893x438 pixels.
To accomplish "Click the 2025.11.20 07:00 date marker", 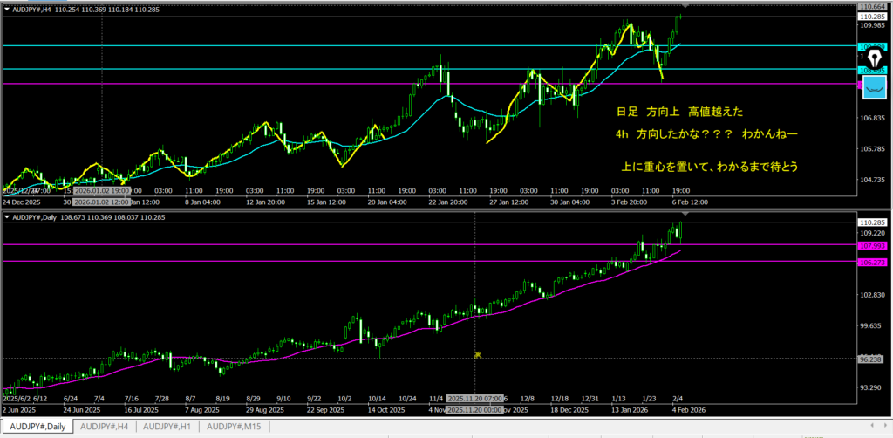I will [474, 398].
